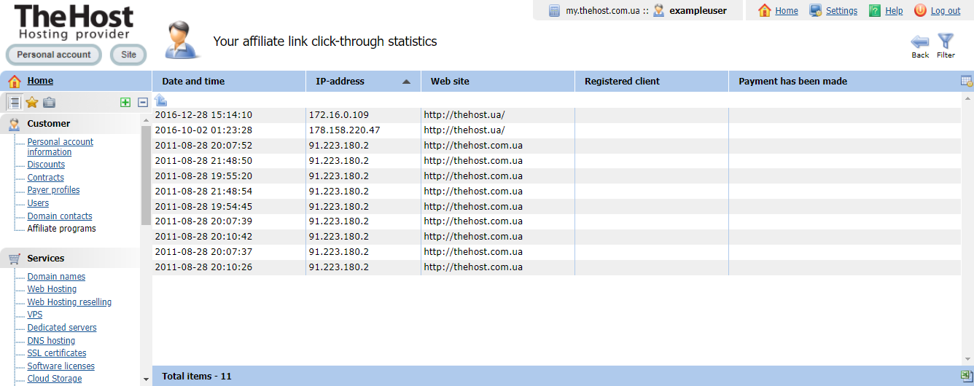Image resolution: width=974 pixels, height=386 pixels.
Task: Open the Domain contacts menu item
Action: [x=60, y=216]
